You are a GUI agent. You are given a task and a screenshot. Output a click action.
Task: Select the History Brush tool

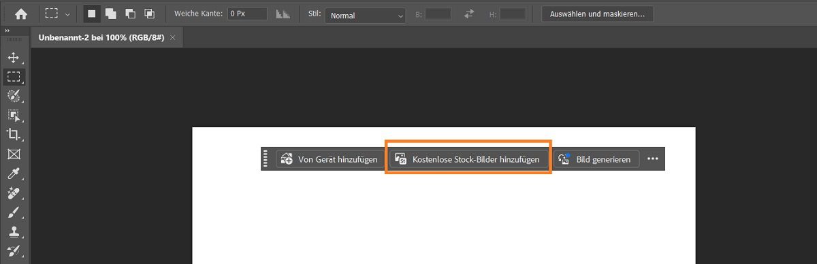(14, 250)
